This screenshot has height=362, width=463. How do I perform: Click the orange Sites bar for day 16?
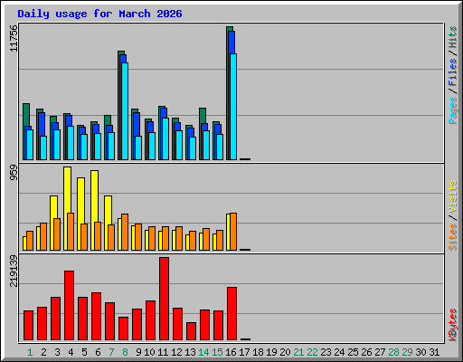(233, 232)
